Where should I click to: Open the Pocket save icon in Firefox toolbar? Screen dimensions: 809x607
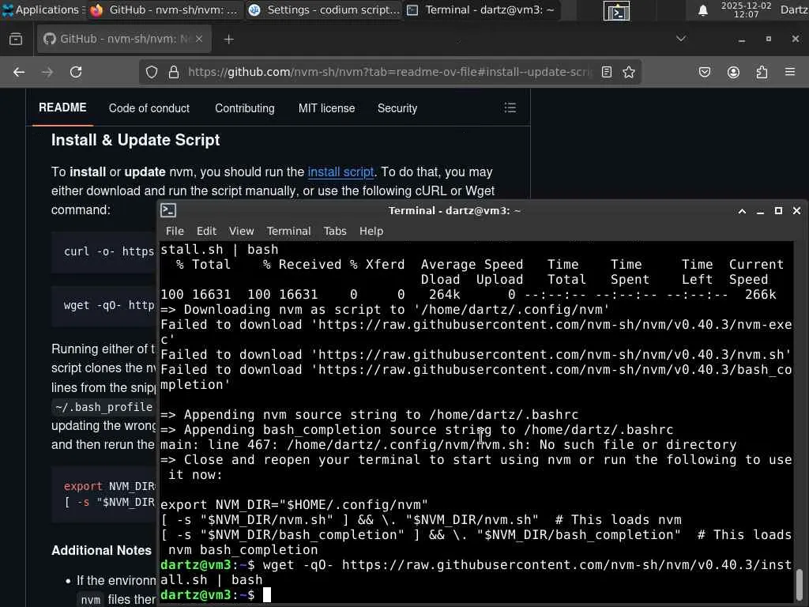click(704, 72)
